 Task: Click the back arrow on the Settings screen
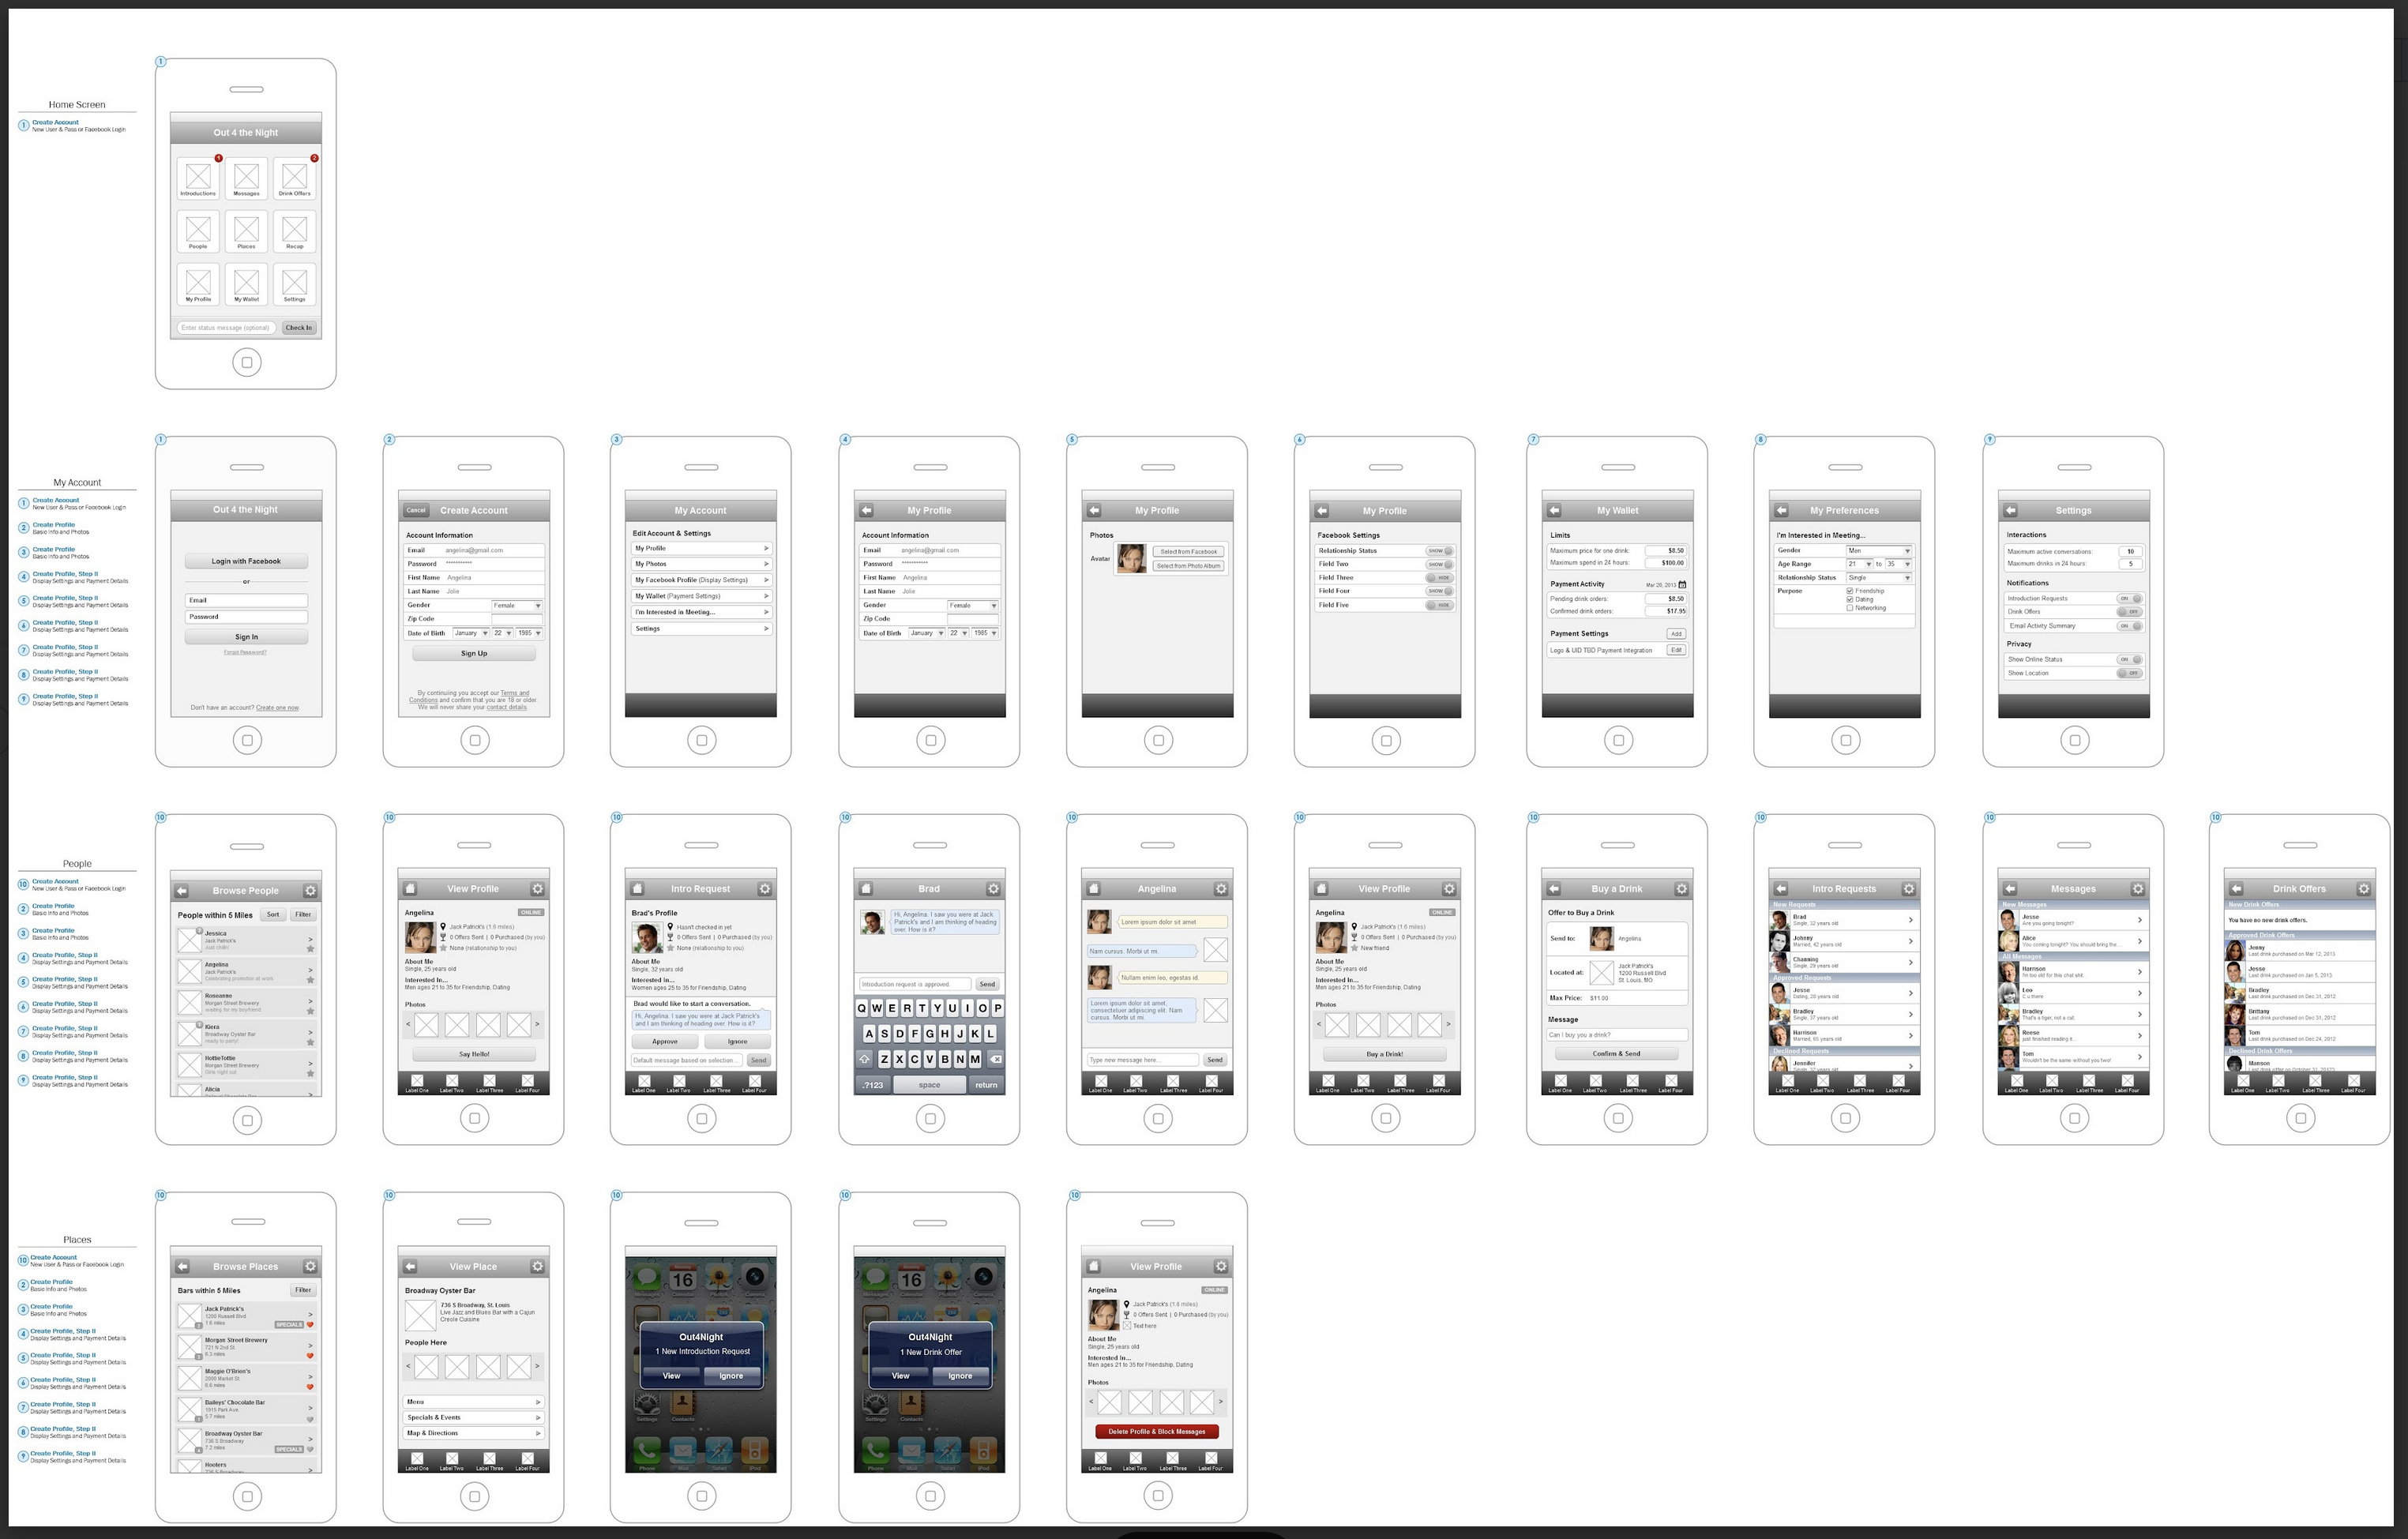[2010, 510]
